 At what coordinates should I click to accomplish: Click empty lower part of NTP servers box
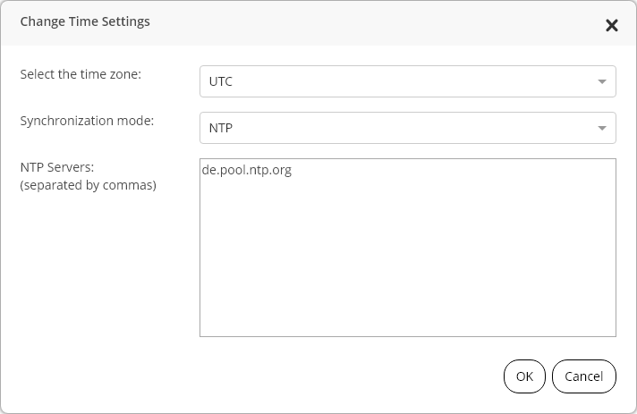408,284
